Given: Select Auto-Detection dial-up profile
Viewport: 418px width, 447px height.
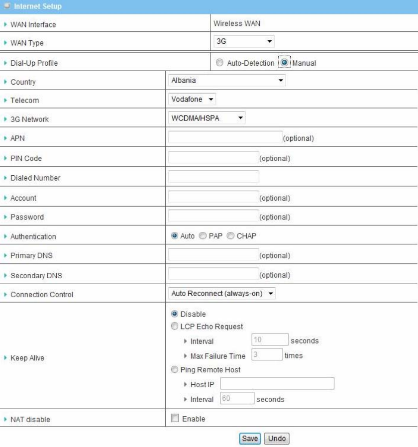Looking at the screenshot, I should coord(219,63).
